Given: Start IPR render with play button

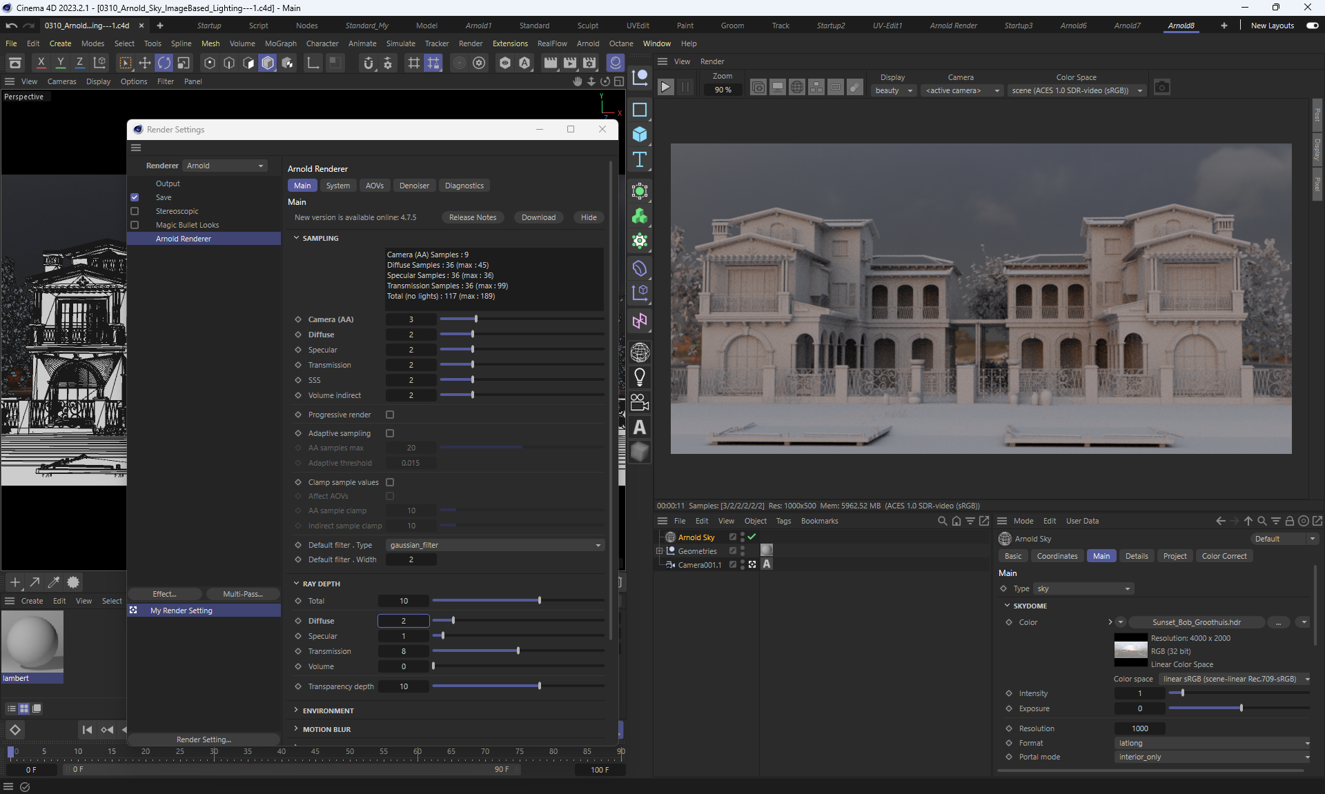Looking at the screenshot, I should [665, 88].
